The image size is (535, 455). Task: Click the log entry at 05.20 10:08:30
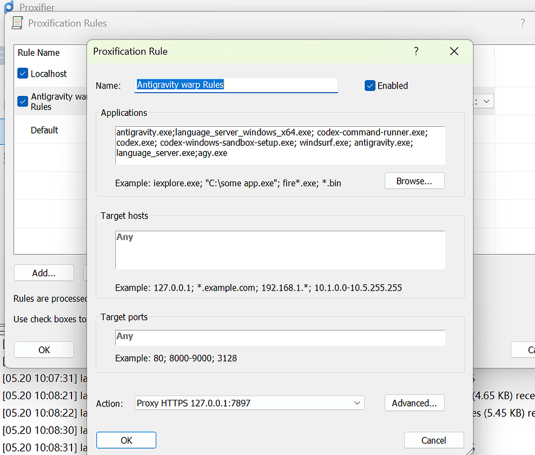coord(45,430)
